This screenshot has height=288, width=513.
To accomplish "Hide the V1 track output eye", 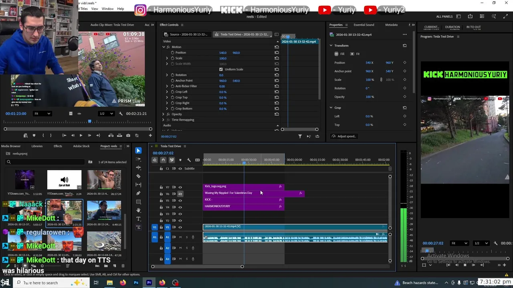I will click(180, 227).
